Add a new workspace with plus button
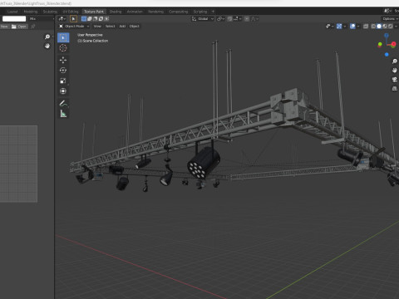 (x=213, y=12)
